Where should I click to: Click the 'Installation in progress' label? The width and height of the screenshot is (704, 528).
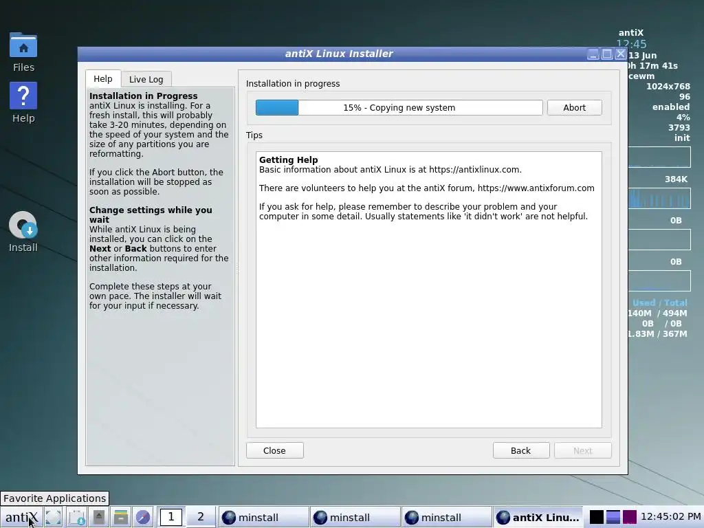coord(293,83)
